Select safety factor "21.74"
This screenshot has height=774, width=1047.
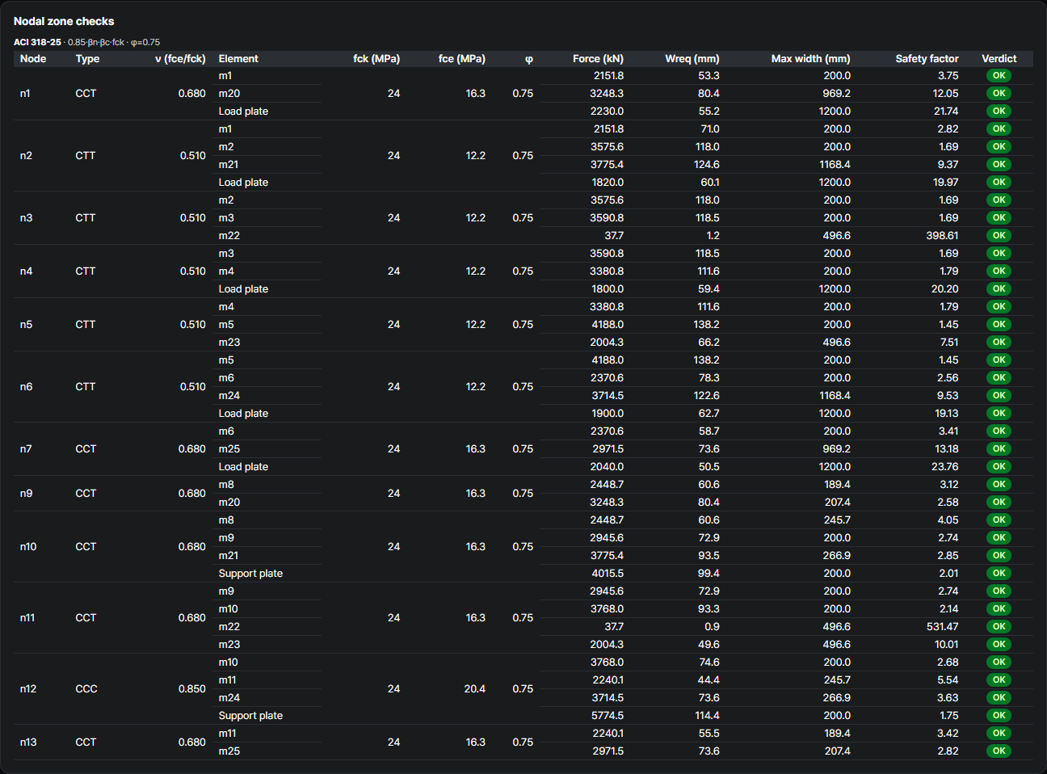[946, 111]
